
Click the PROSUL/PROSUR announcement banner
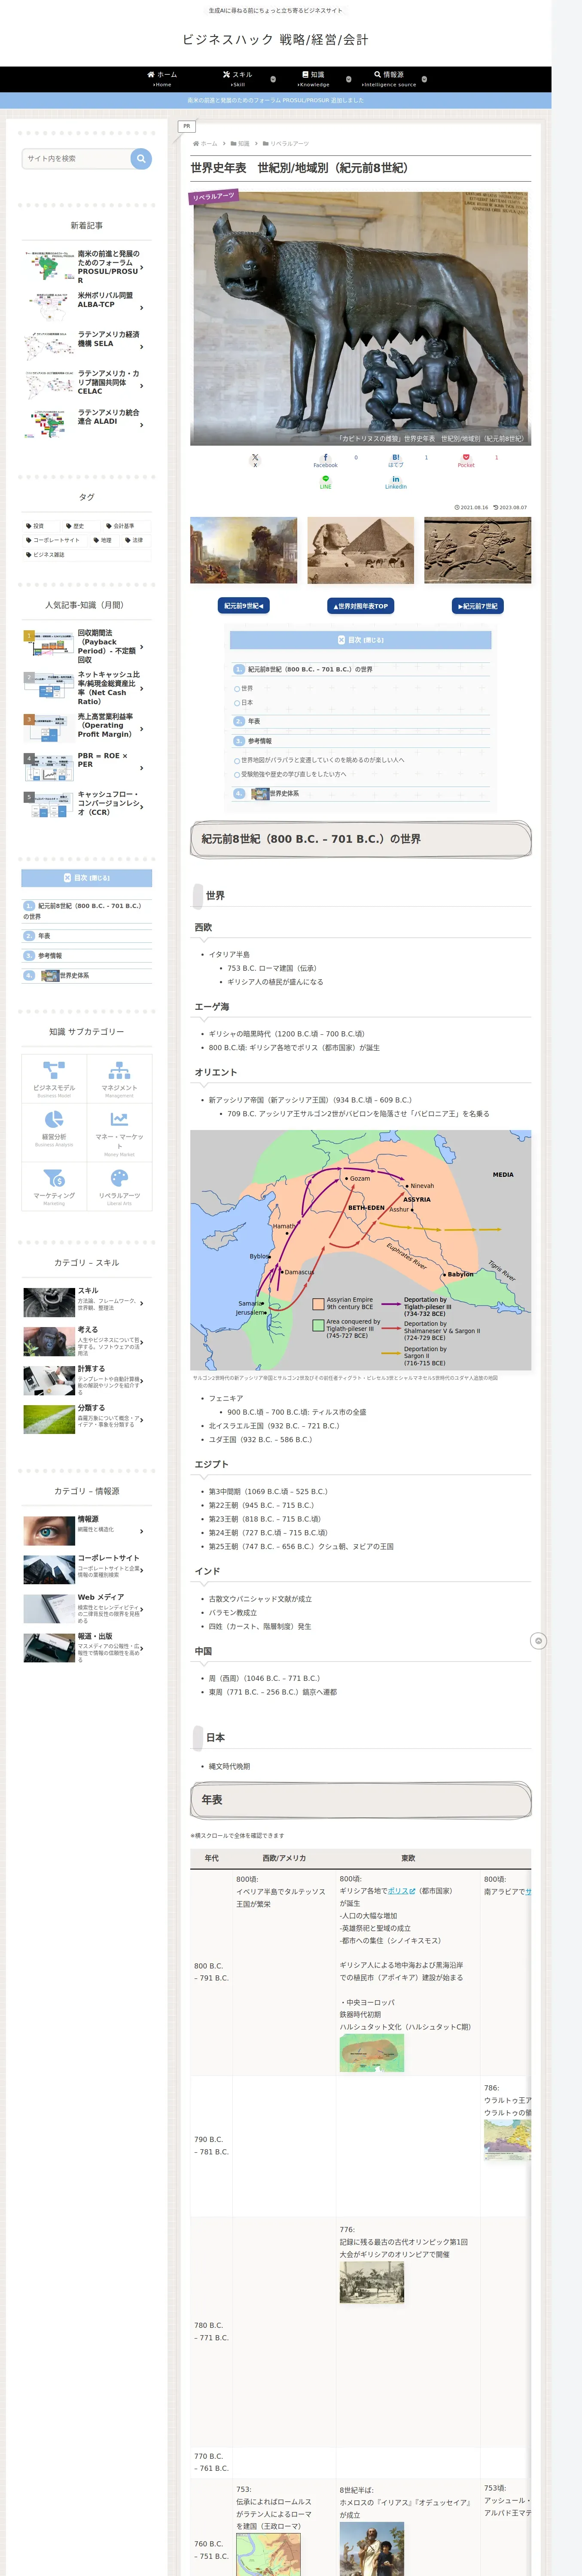[x=276, y=100]
